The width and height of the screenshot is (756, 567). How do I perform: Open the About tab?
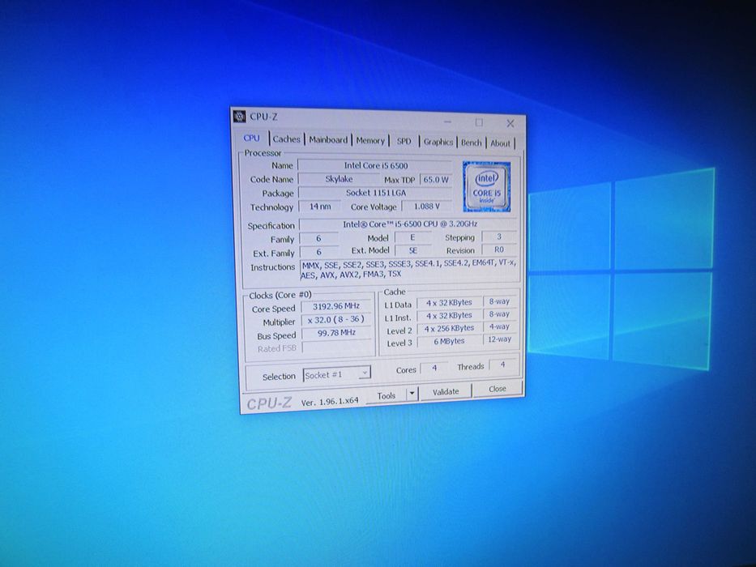pyautogui.click(x=500, y=143)
